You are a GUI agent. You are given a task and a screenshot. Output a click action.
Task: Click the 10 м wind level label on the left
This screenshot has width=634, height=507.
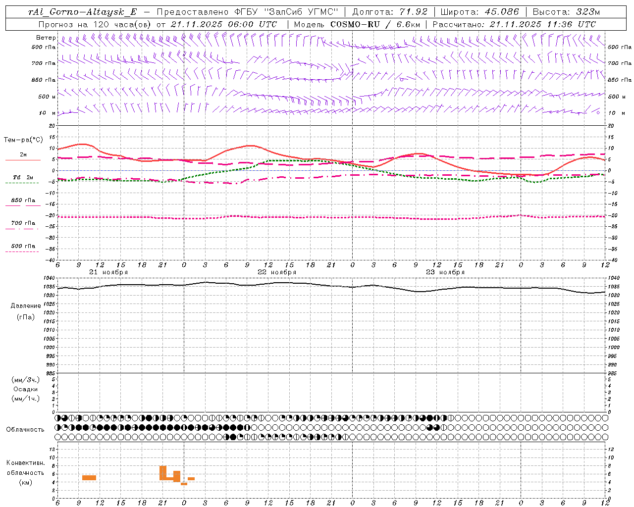click(47, 113)
